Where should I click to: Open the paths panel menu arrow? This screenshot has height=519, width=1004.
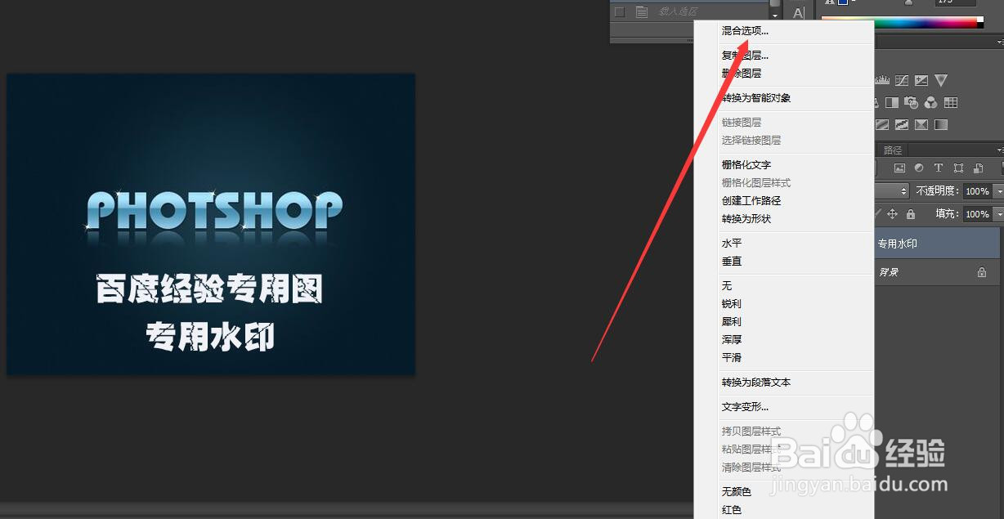pyautogui.click(x=999, y=150)
